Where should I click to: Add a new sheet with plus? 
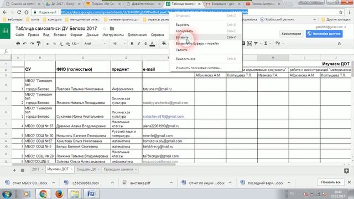(x=14, y=170)
